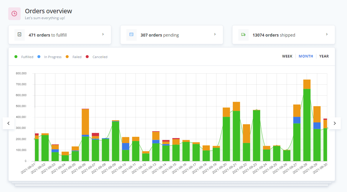Toggle the Cancelled red legend dot
Viewport: 347px width, 192px height.
click(x=87, y=57)
